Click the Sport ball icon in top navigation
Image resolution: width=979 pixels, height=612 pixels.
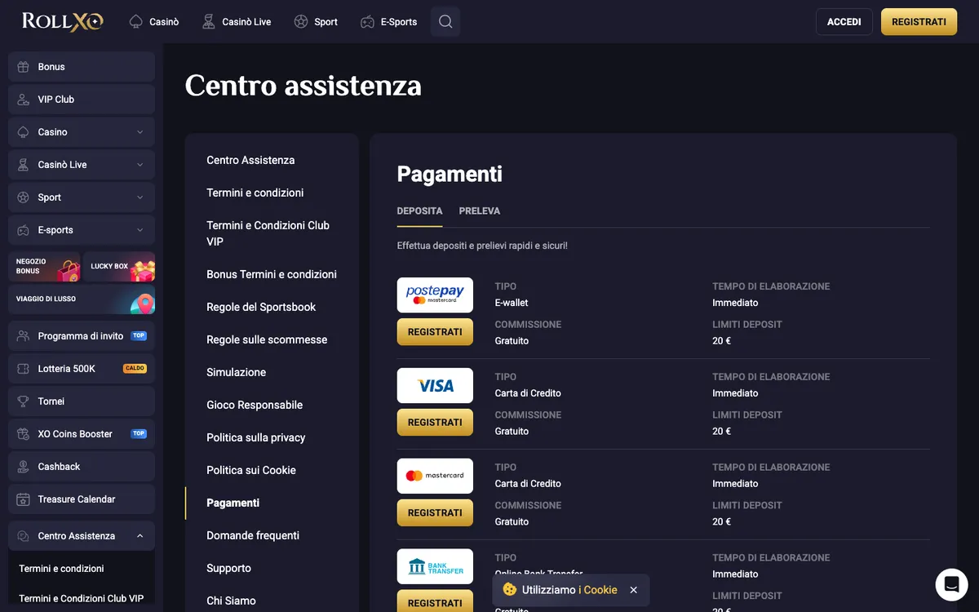[301, 22]
